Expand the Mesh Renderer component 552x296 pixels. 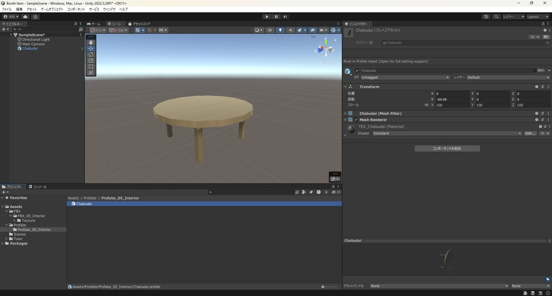coord(346,120)
